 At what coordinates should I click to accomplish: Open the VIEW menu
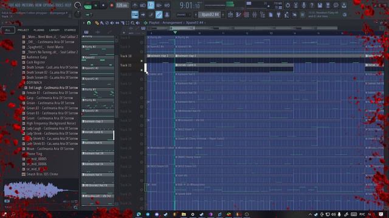tap(38, 5)
